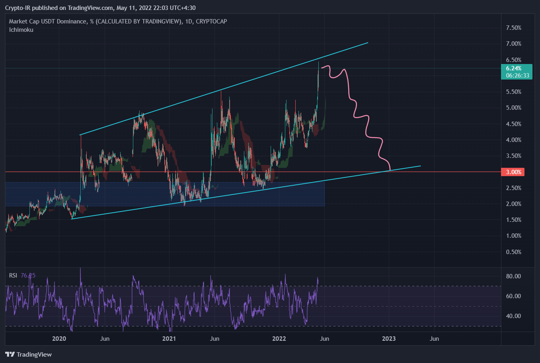Click the 2022 time axis label
This screenshot has width=540, height=363.
coord(279,339)
